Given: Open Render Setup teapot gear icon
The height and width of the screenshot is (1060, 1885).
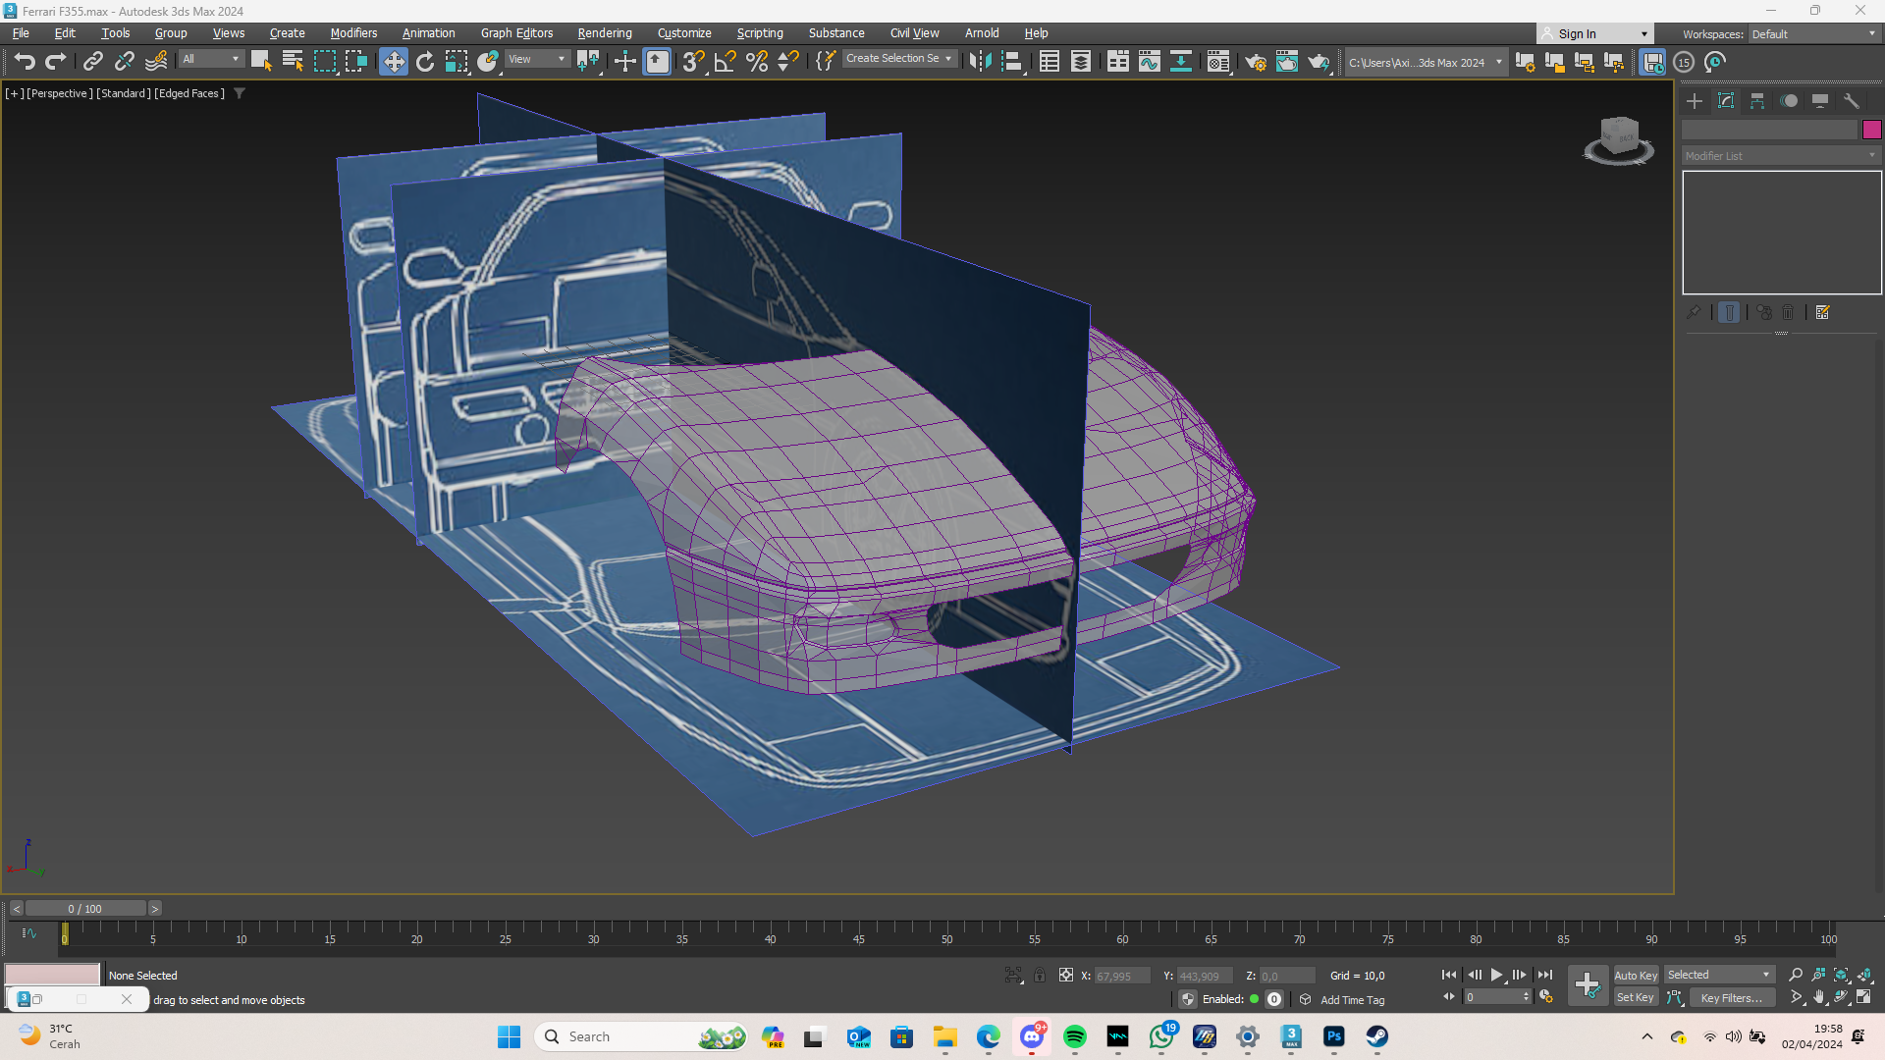Looking at the screenshot, I should (x=1255, y=62).
